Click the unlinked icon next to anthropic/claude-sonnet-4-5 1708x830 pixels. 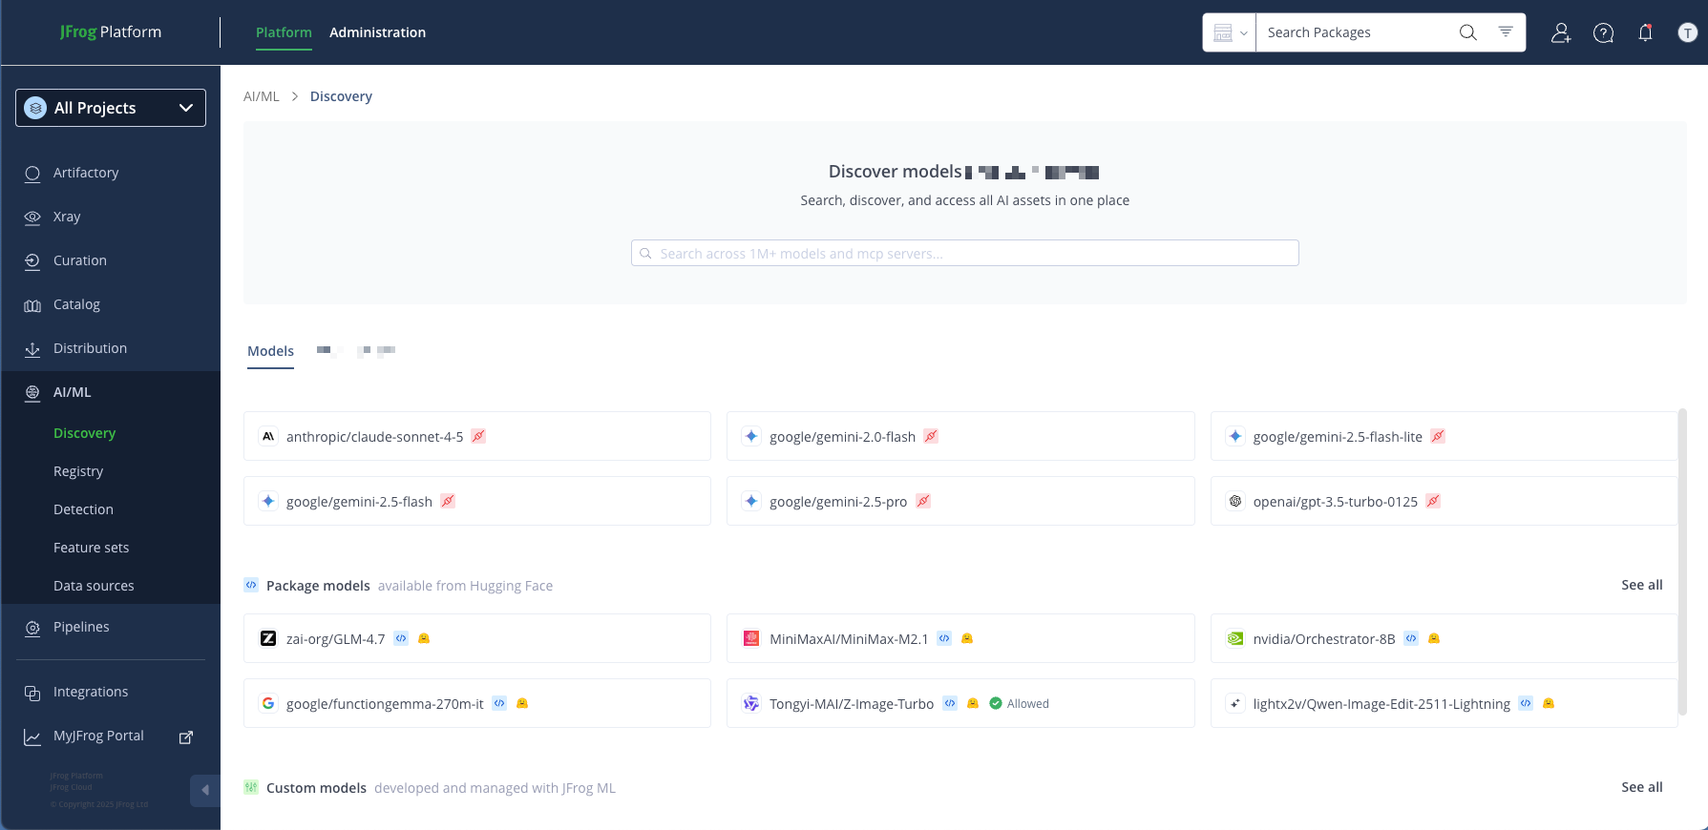(479, 436)
